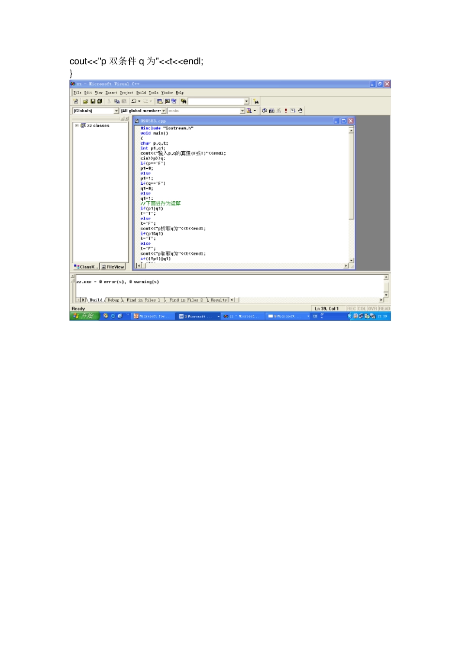460x650 pixels.
Task: Close the workspace pane with its X
Action: (x=127, y=118)
